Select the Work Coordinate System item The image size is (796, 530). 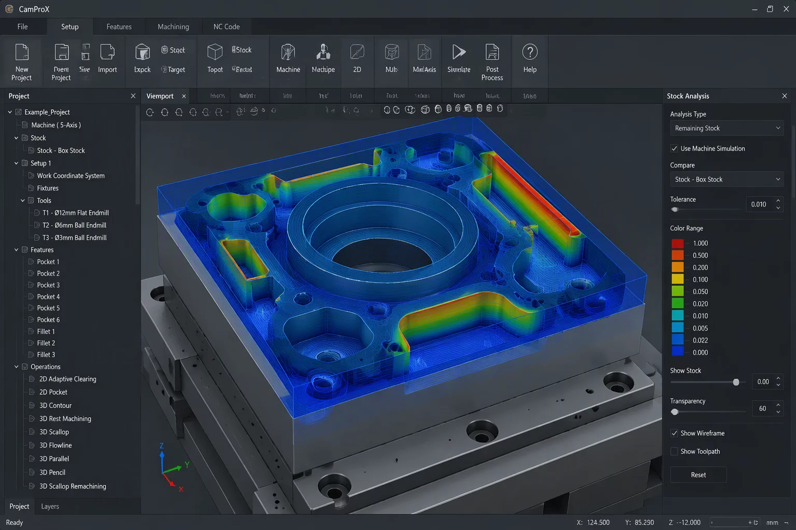pos(70,175)
